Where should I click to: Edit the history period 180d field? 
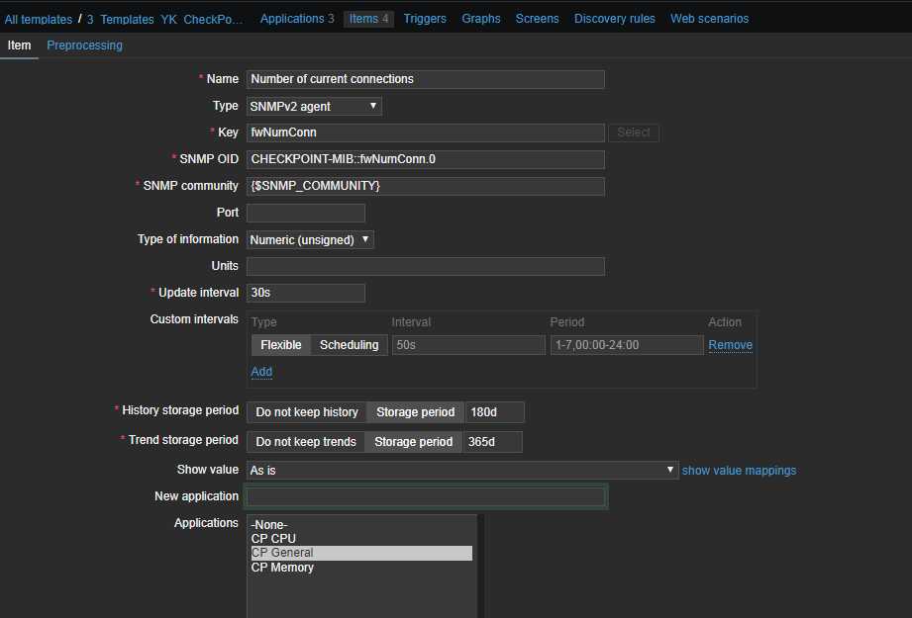coord(494,412)
